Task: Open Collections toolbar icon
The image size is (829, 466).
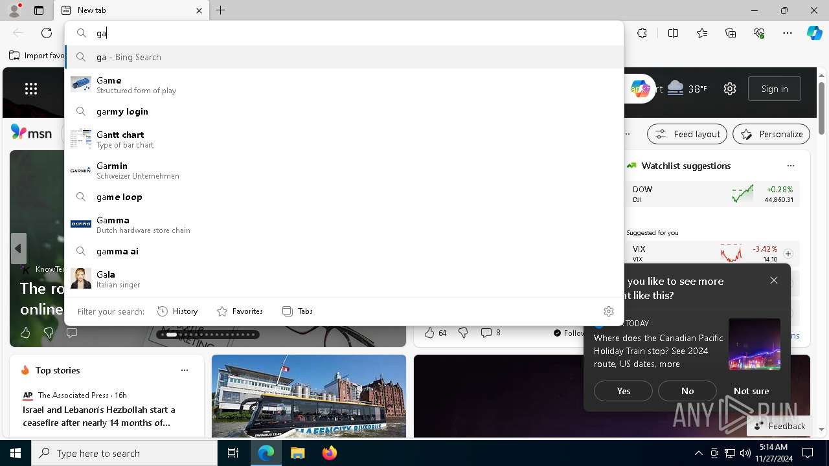Action: click(731, 33)
